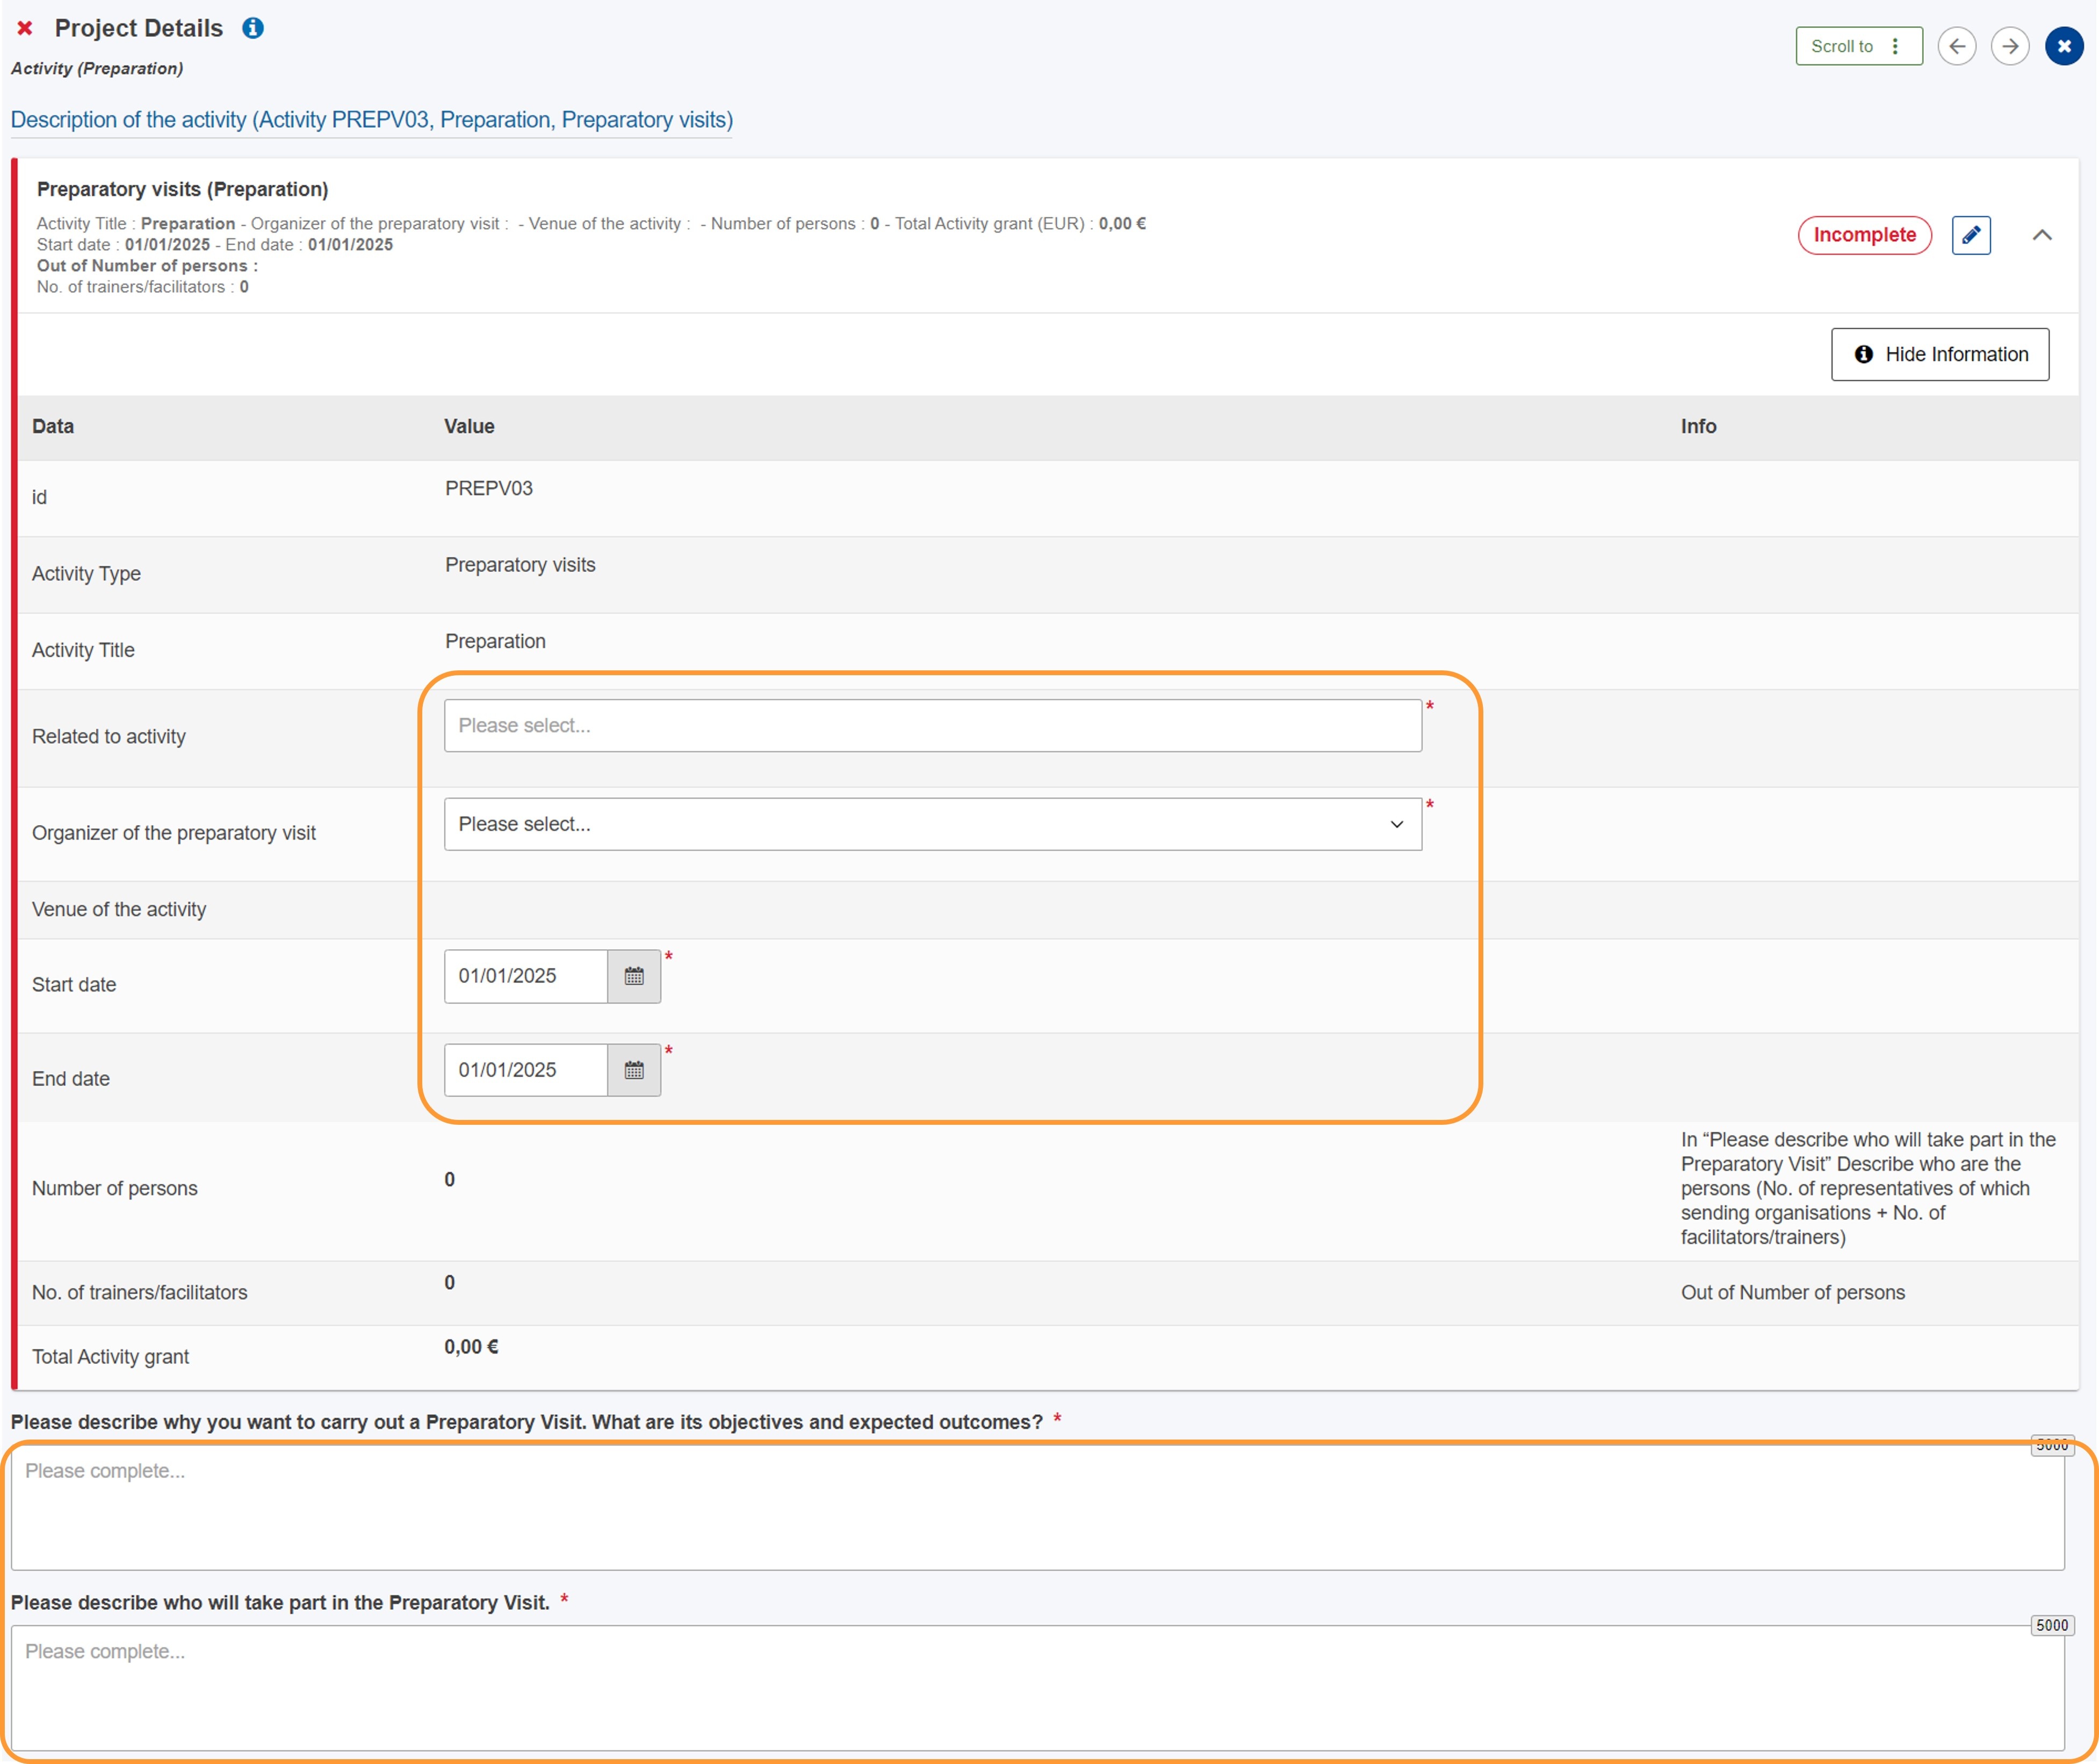Screen dimensions: 2099x1764
Task: Click the Value column header
Action: 469,426
